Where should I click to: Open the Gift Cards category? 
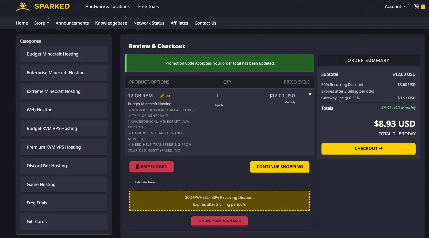click(x=64, y=221)
